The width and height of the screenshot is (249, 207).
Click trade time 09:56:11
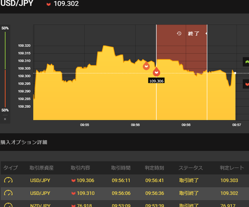click(121, 181)
